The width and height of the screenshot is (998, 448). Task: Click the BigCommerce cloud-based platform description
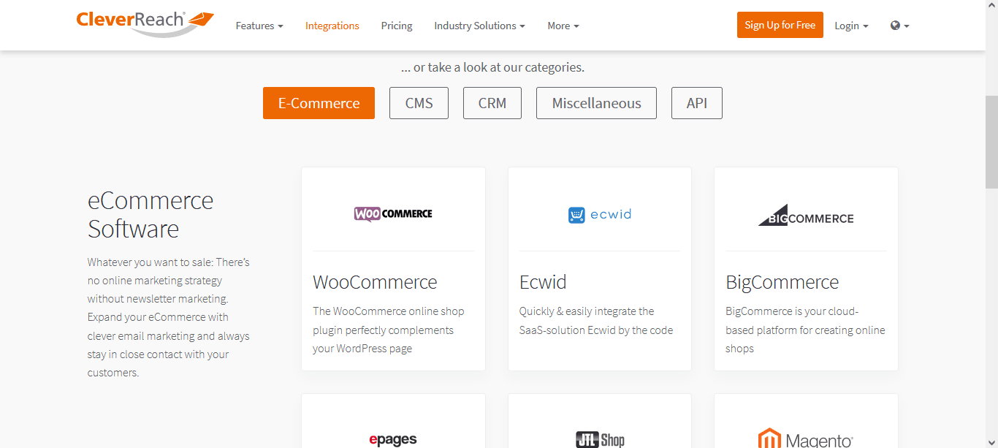coord(805,330)
